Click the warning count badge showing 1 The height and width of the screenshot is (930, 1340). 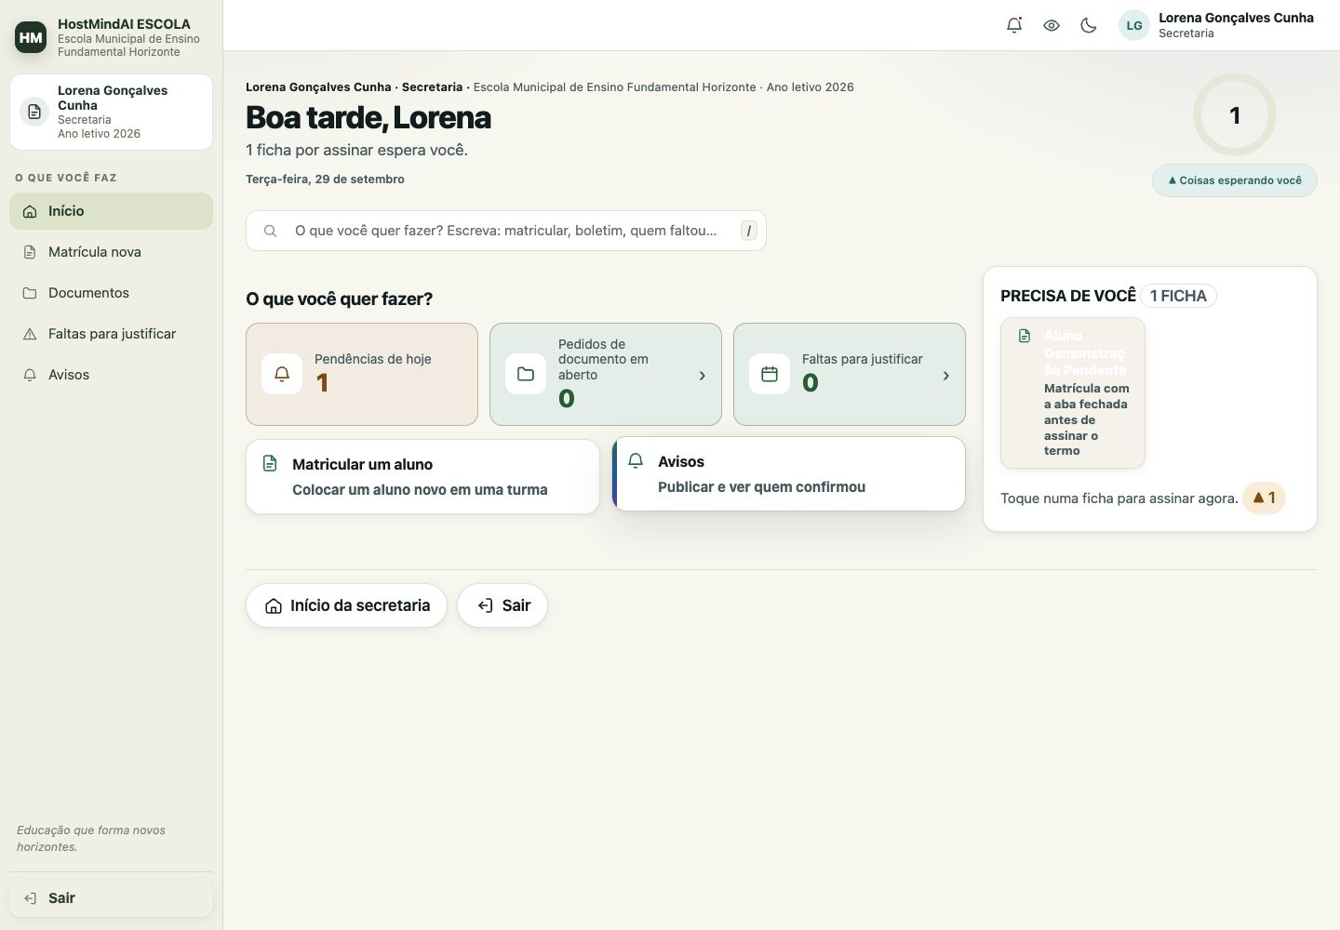1264,498
